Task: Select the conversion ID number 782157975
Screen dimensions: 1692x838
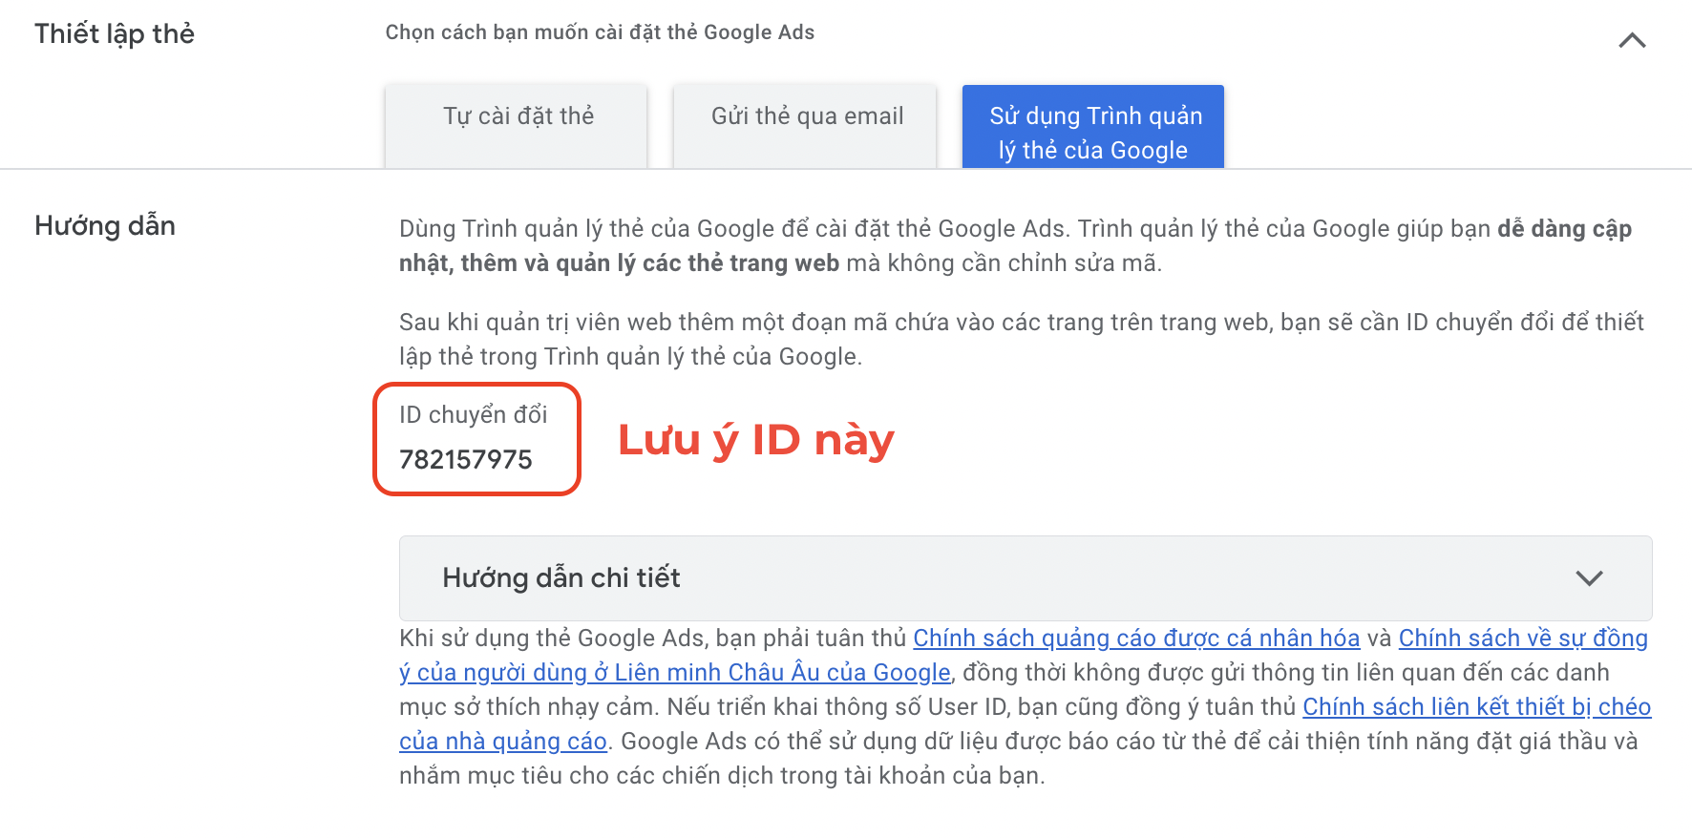Action: coord(466,460)
